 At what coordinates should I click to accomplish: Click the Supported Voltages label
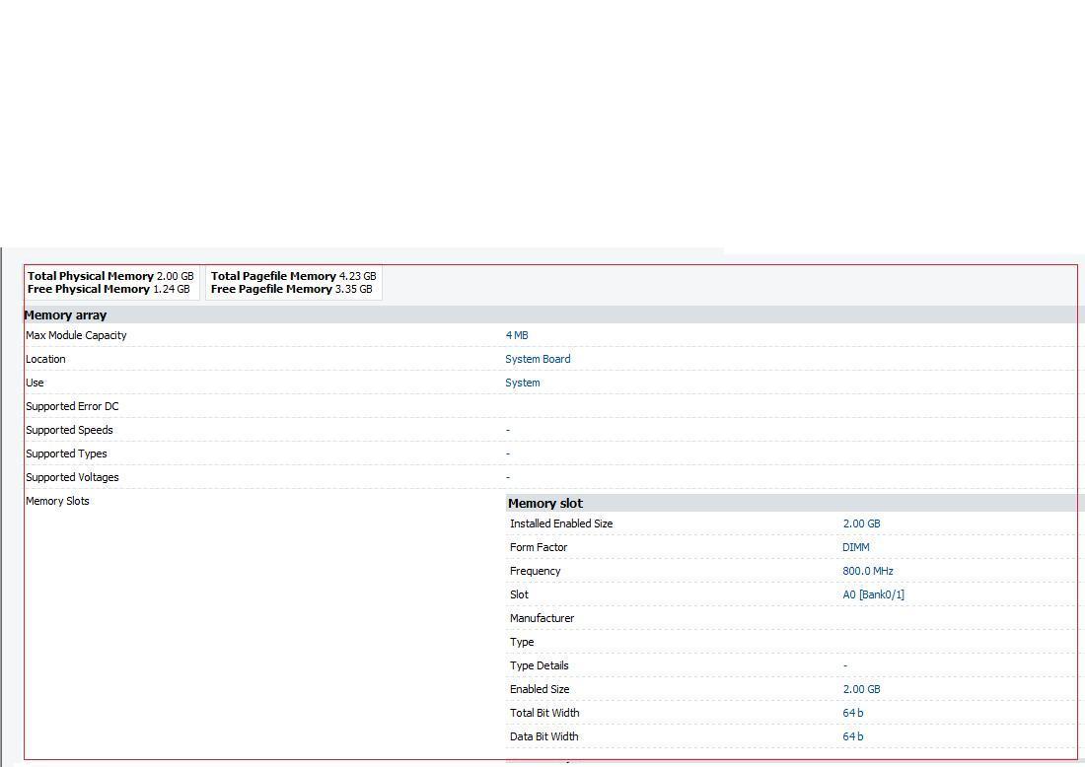point(72,477)
